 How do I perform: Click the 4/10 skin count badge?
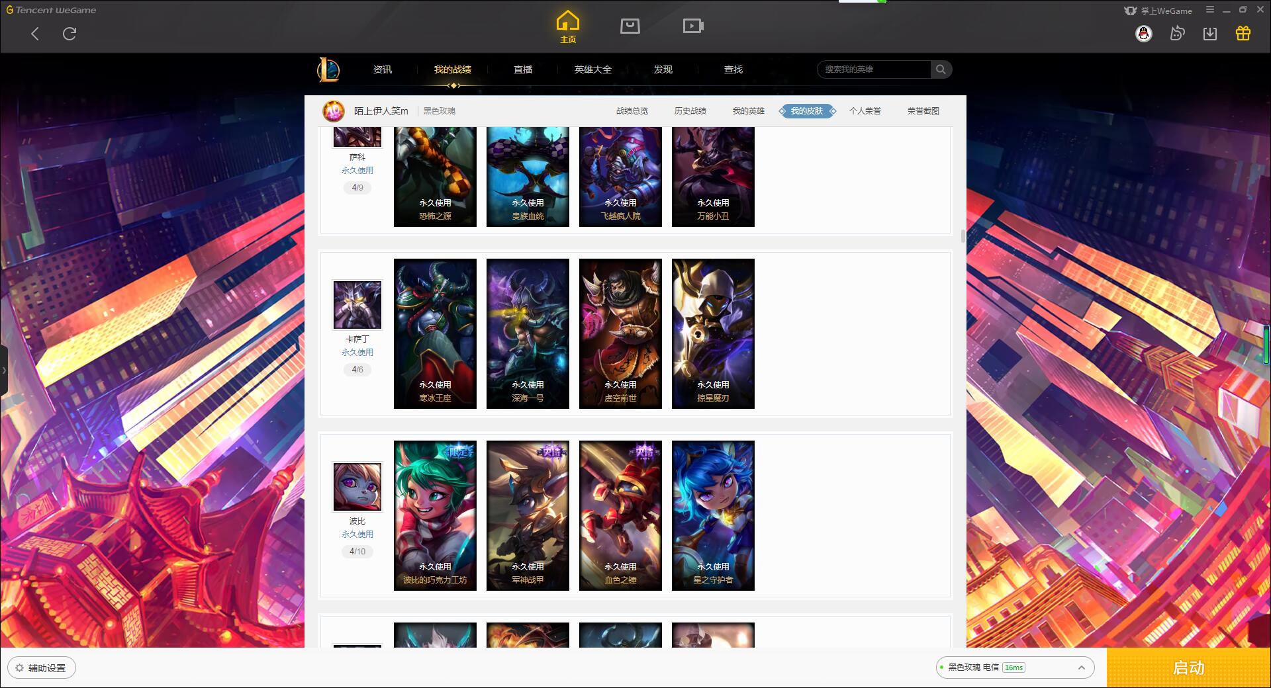click(357, 552)
